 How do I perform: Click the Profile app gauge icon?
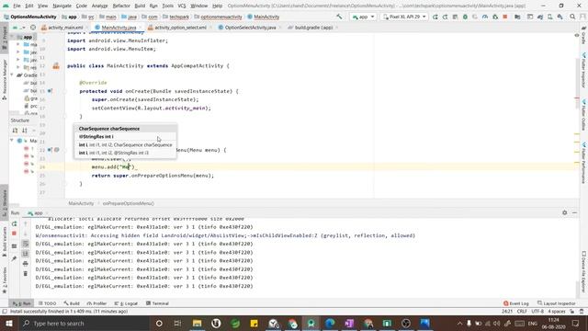(485, 17)
